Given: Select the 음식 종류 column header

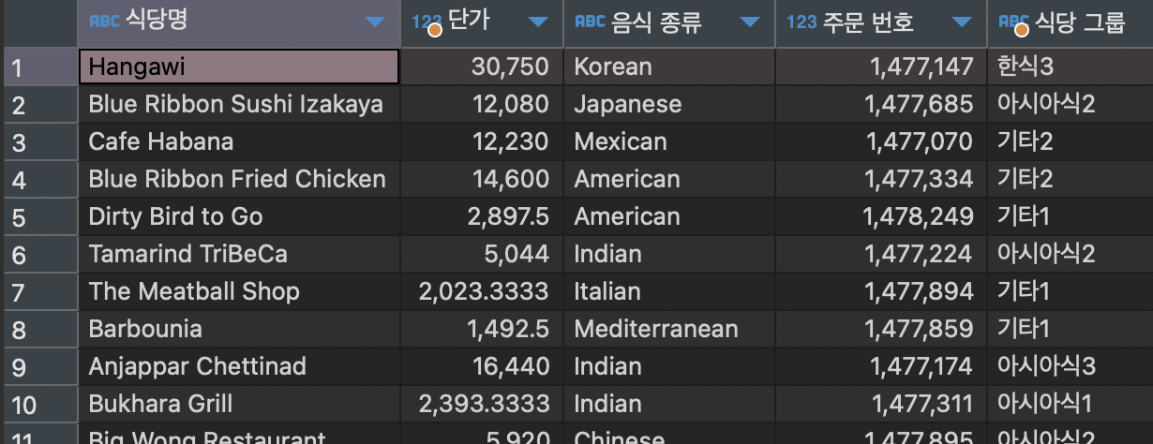Looking at the screenshot, I should click(669, 22).
